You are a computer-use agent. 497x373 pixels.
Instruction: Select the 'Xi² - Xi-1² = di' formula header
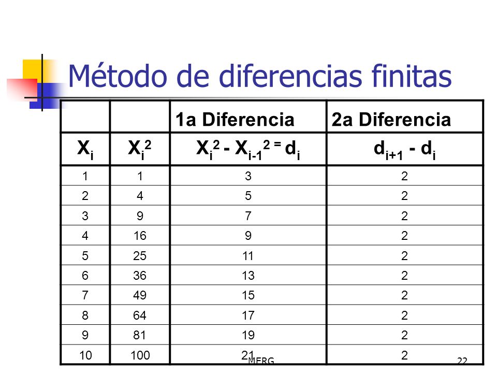point(248,149)
